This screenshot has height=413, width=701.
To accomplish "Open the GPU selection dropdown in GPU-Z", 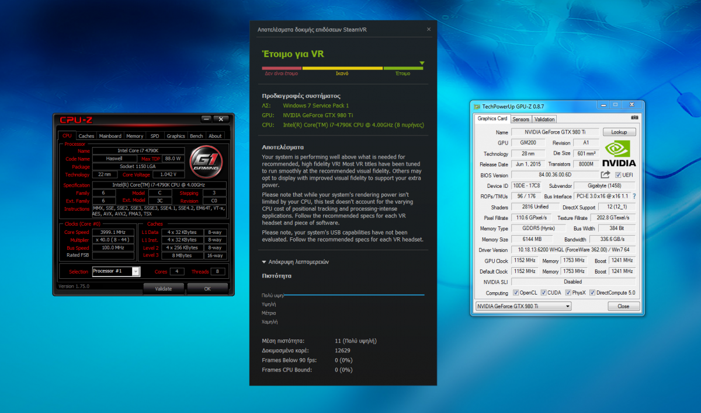I will (x=522, y=306).
